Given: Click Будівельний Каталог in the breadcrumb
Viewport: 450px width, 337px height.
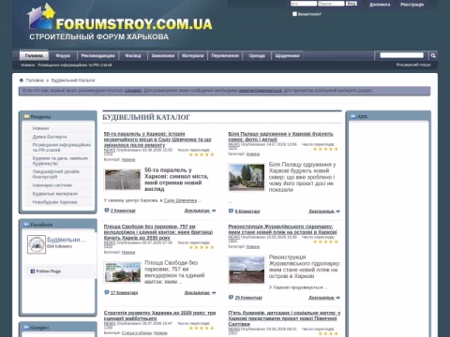Looking at the screenshot, I should (73, 81).
